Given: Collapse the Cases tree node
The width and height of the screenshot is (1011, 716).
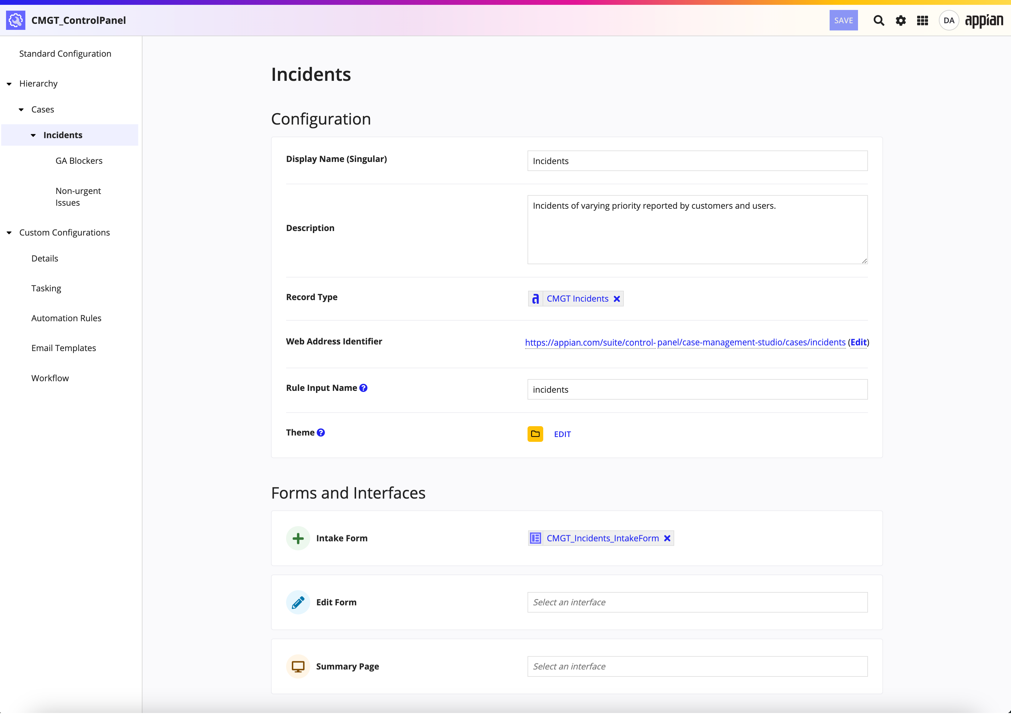Looking at the screenshot, I should pos(21,109).
